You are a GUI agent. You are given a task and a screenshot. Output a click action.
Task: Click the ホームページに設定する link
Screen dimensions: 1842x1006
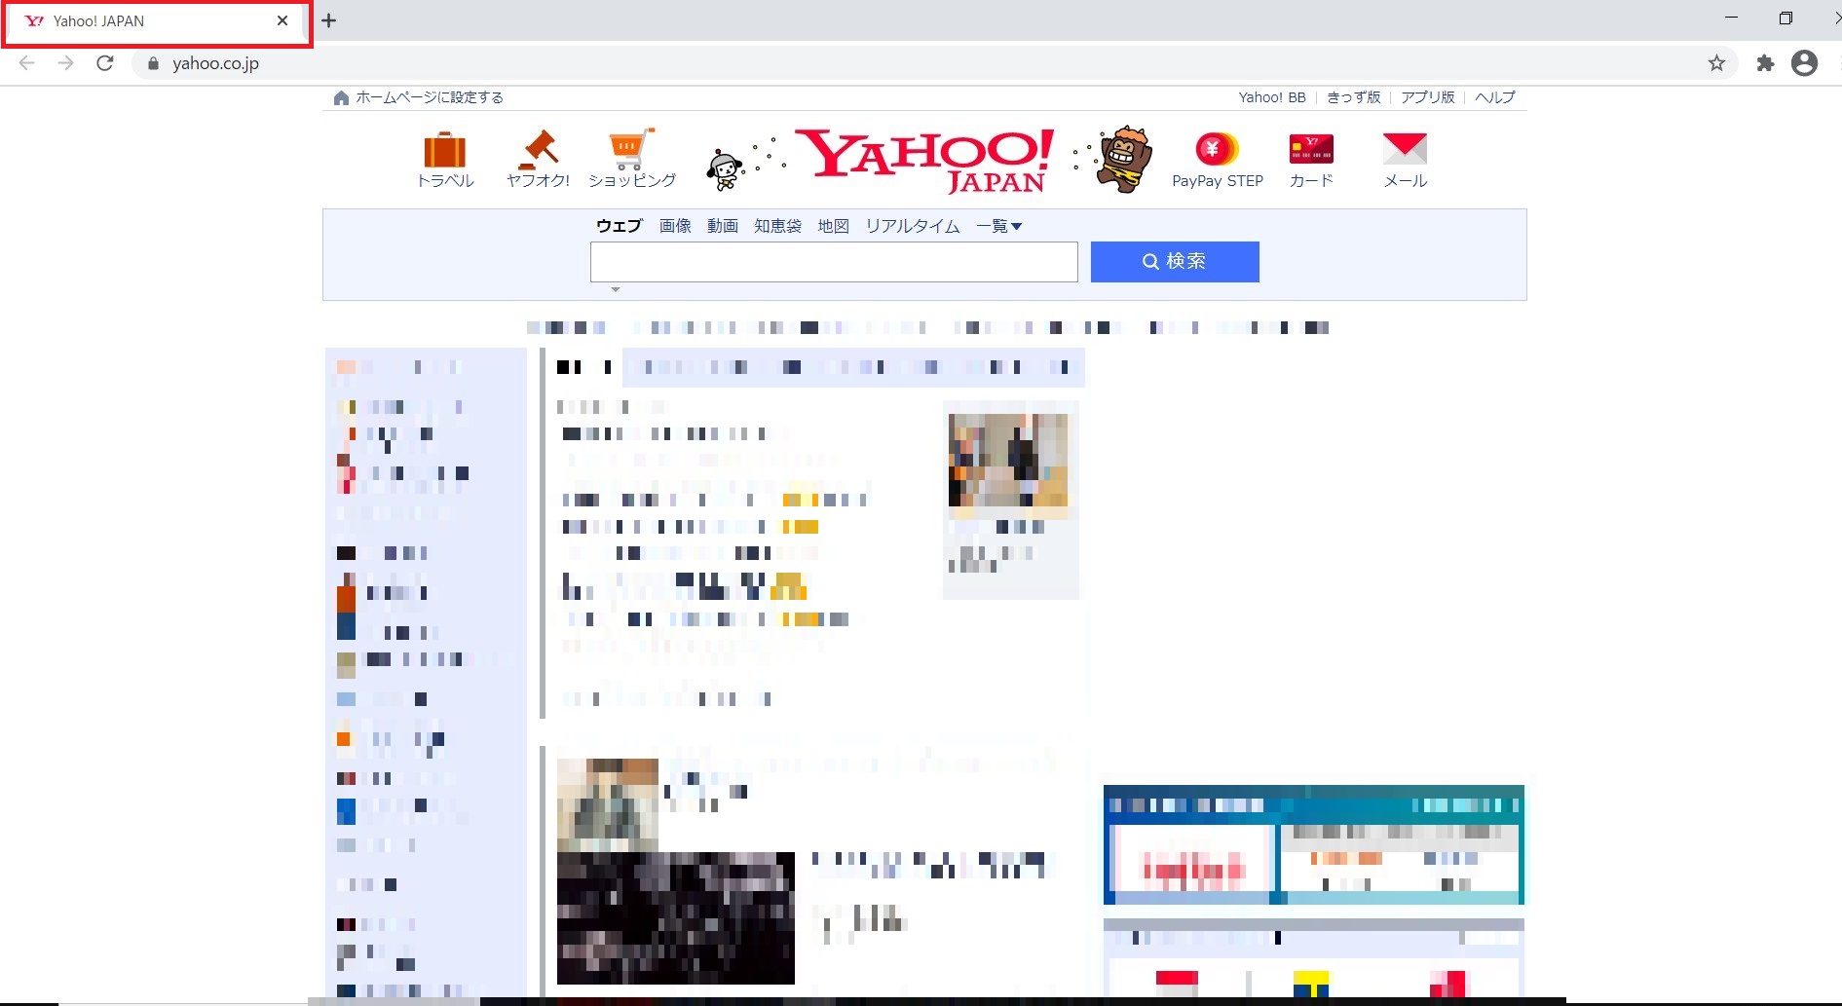pos(429,96)
